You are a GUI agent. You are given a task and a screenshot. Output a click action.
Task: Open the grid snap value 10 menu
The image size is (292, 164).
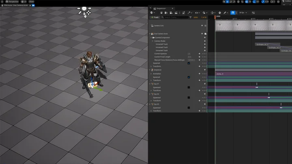250,2
